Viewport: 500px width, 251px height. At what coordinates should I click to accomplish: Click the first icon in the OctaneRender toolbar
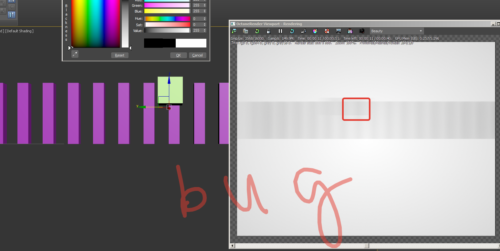234,31
